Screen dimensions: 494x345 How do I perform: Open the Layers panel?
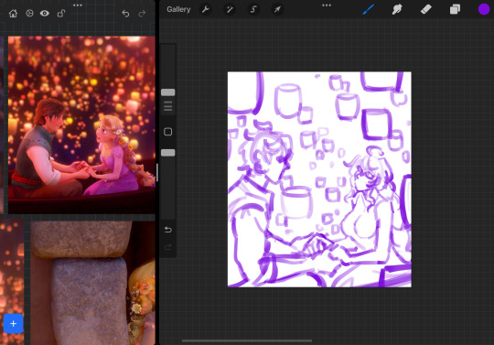click(x=455, y=9)
